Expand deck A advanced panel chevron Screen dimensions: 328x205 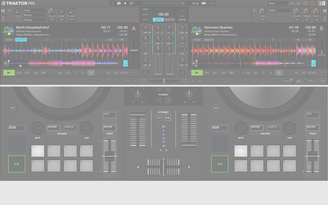point(133,73)
